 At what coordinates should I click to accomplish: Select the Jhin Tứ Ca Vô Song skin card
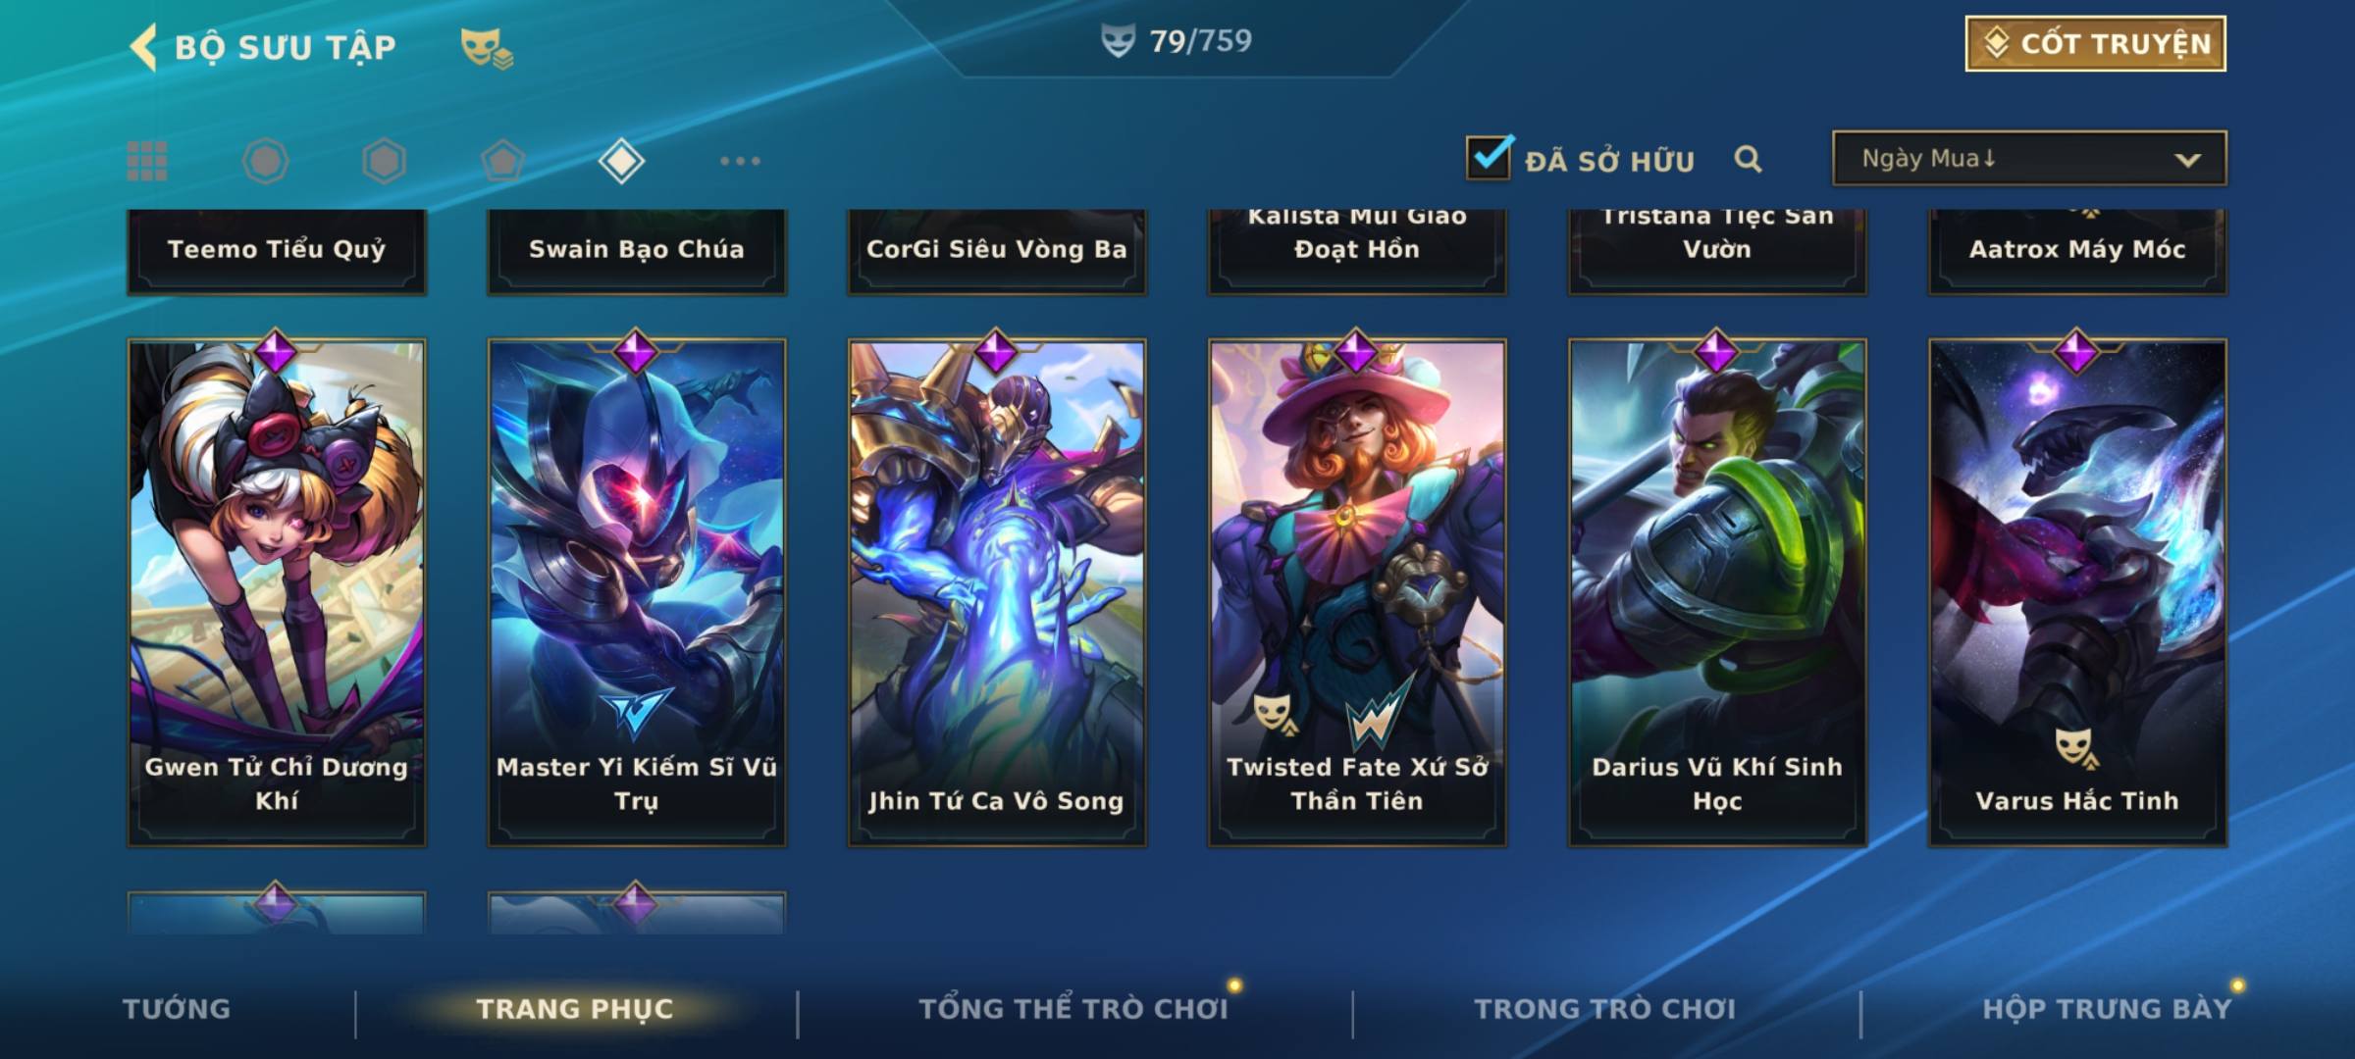[x=997, y=592]
